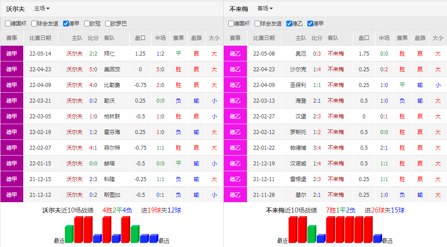Click score 0:3 in 奥厄 vs 不来梅
Screen dimensions: 447x247
click(317, 54)
